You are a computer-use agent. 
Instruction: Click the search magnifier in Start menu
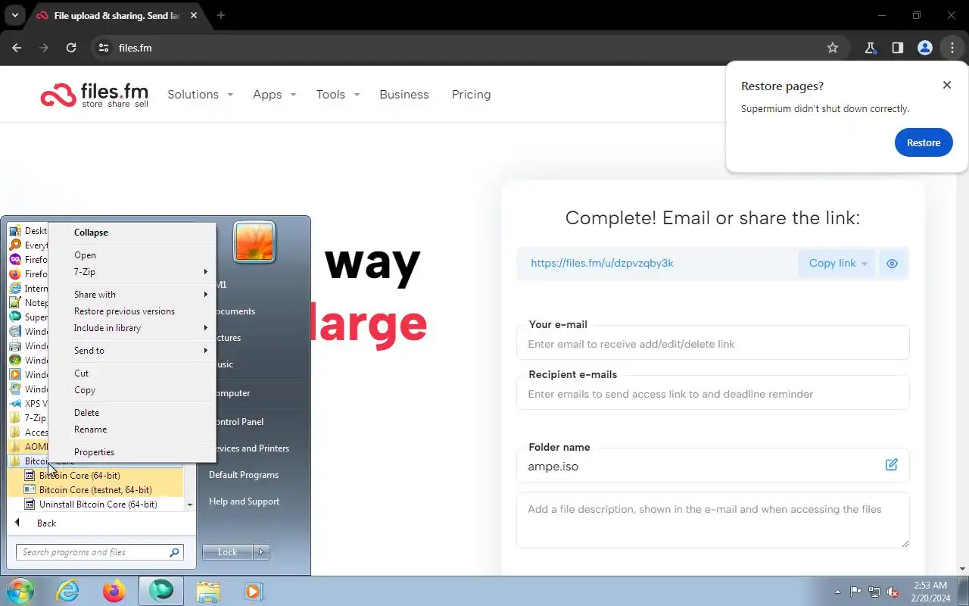pyautogui.click(x=175, y=552)
